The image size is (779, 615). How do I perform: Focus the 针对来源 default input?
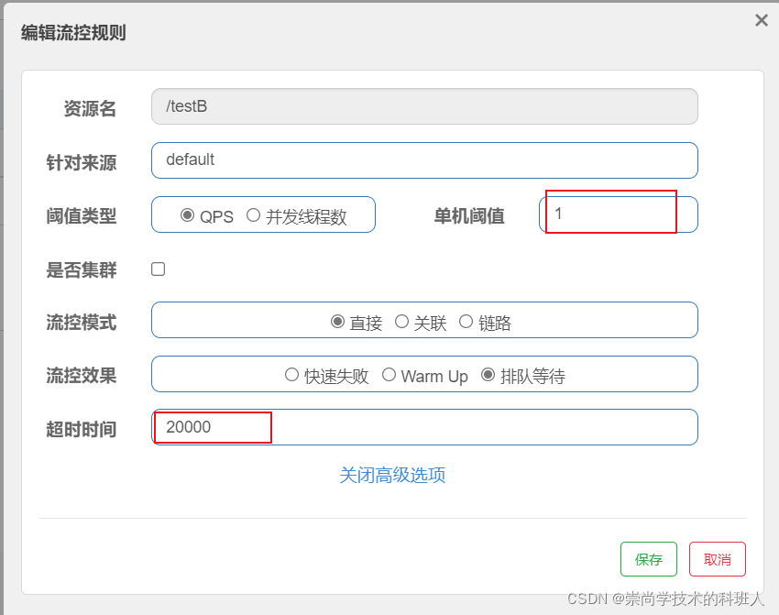pos(424,160)
